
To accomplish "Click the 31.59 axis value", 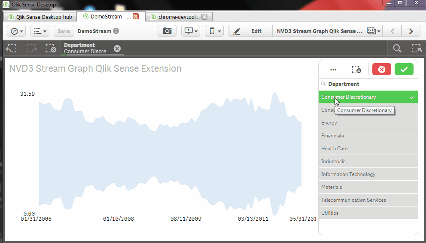I will pos(27,94).
